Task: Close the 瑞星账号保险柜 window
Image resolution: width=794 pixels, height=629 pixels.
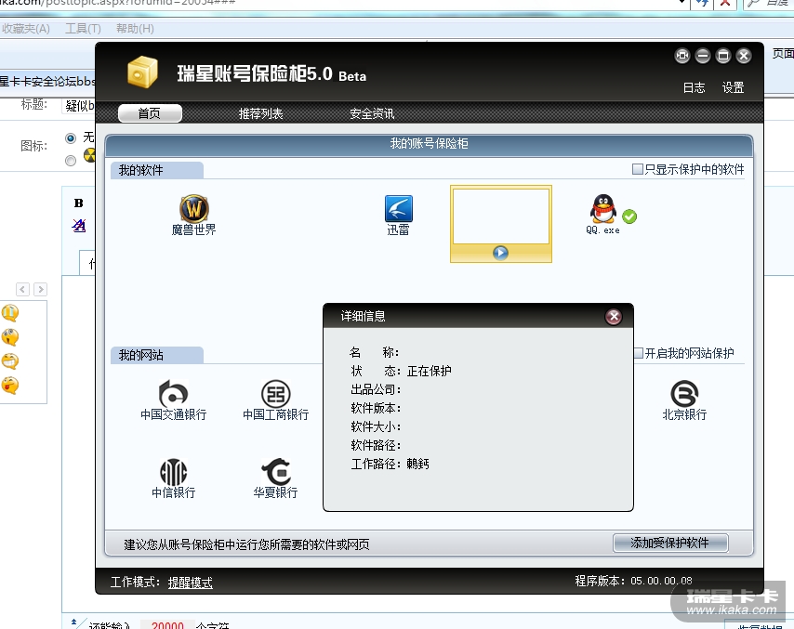Action: (x=744, y=56)
